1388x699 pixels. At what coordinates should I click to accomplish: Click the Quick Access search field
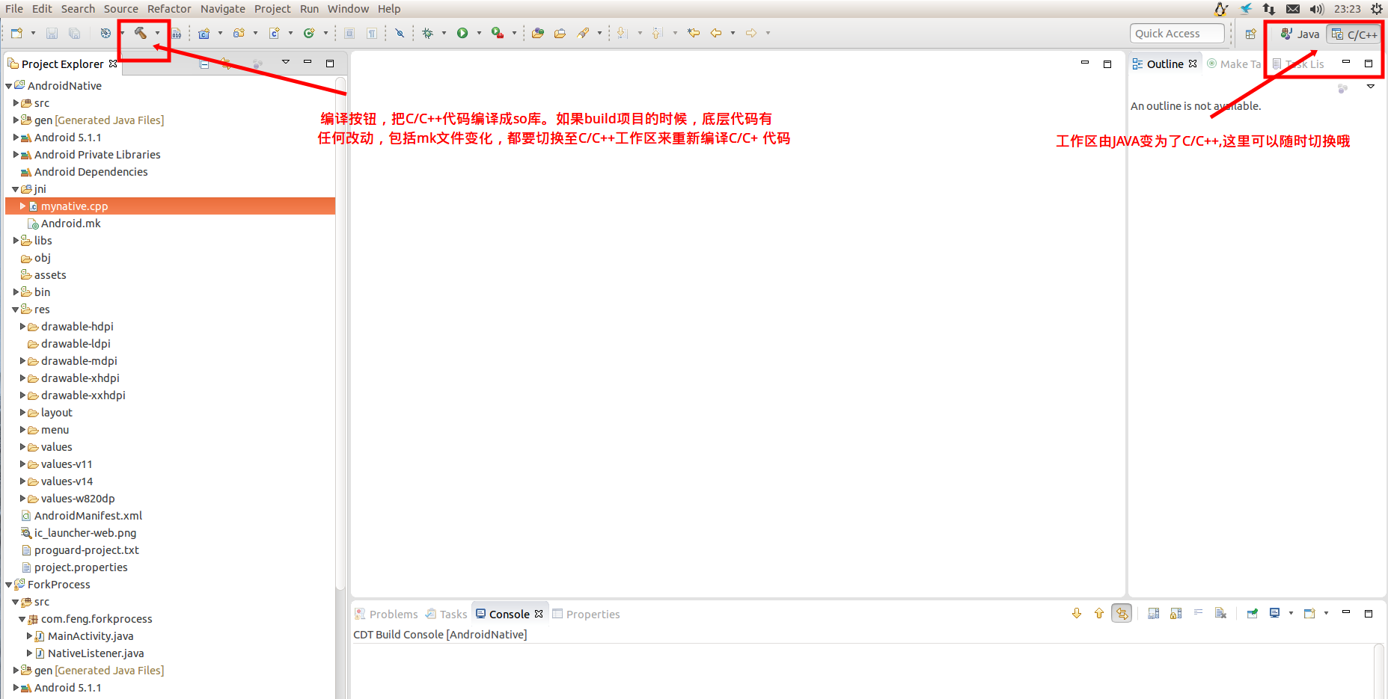tap(1177, 34)
